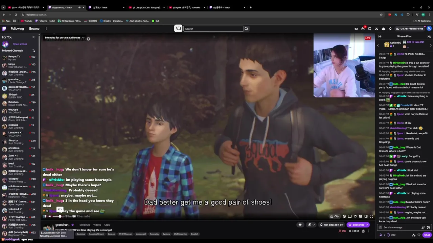Open Browse in the top nav

coord(34,29)
